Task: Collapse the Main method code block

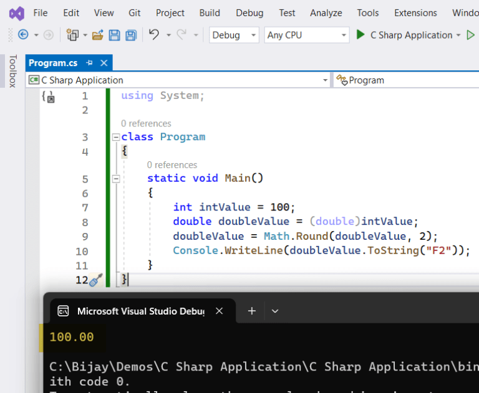Action: tap(116, 179)
